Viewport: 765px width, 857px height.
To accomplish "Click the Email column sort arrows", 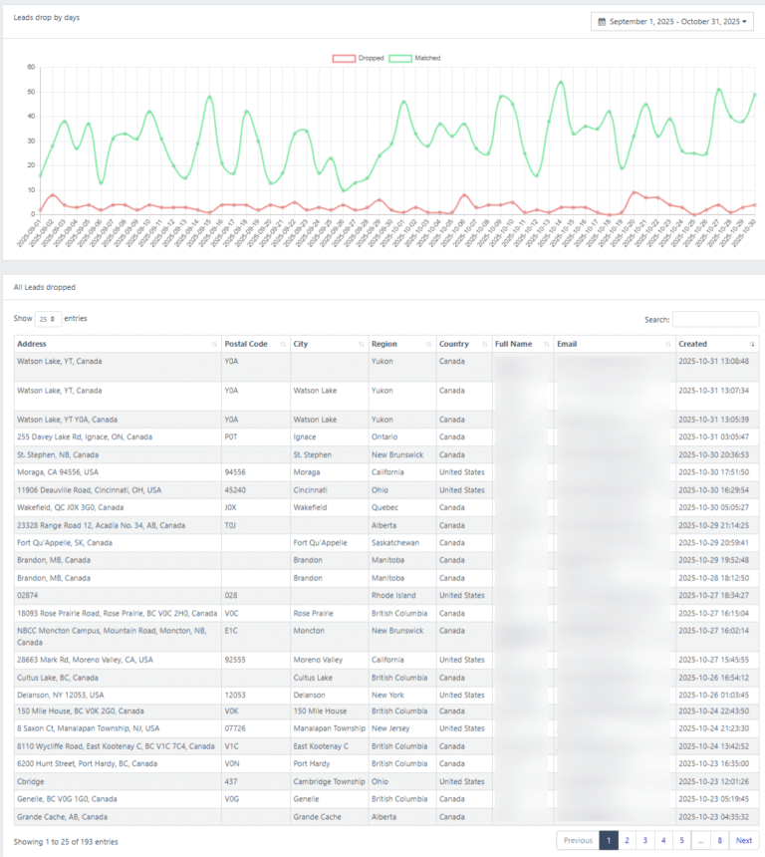I will click(668, 344).
